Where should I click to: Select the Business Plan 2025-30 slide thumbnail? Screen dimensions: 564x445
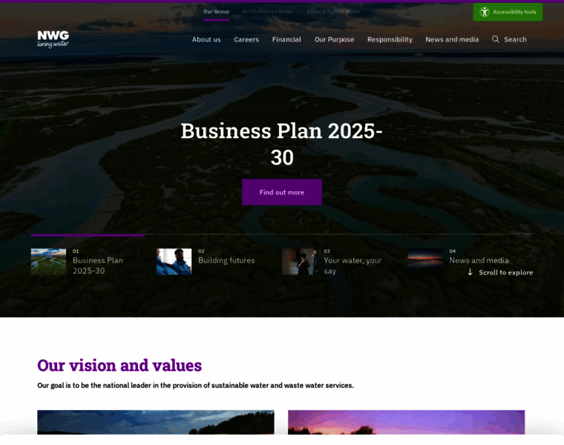point(48,262)
